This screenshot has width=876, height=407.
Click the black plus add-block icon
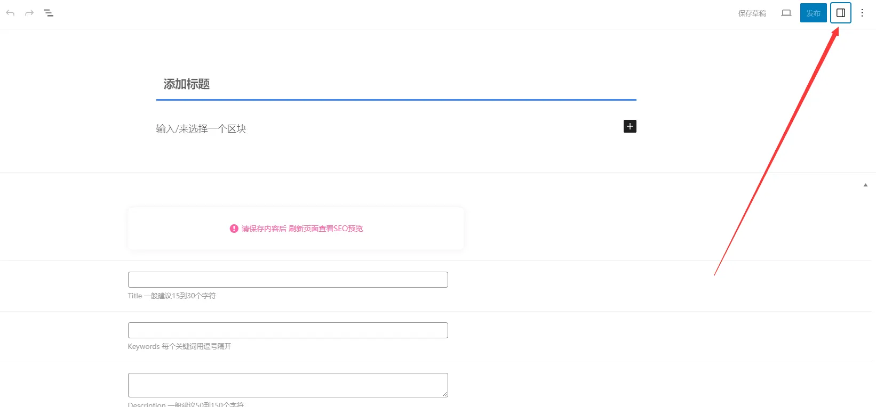tap(630, 126)
